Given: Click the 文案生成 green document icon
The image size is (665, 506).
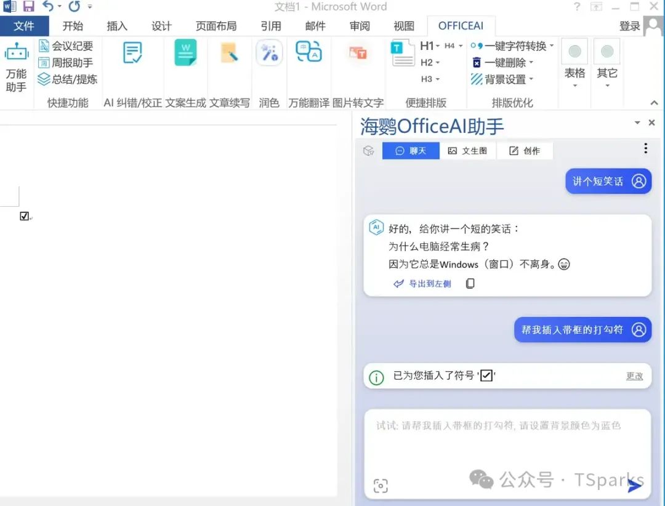Looking at the screenshot, I should coord(185,52).
